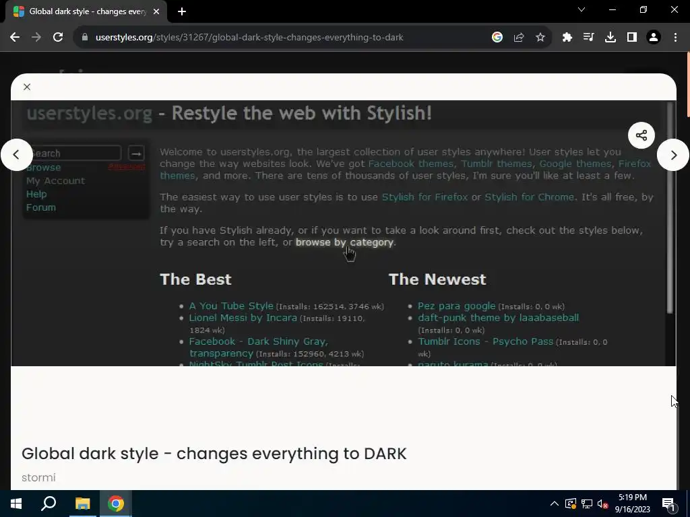This screenshot has height=517, width=690.
Task: Close the screenshot preview overlay
Action: (x=27, y=87)
